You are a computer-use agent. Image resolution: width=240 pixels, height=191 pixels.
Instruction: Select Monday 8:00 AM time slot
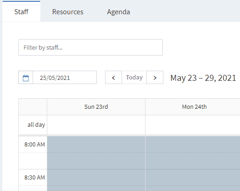(x=193, y=145)
